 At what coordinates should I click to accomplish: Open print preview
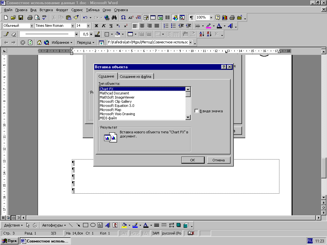(x=37, y=18)
